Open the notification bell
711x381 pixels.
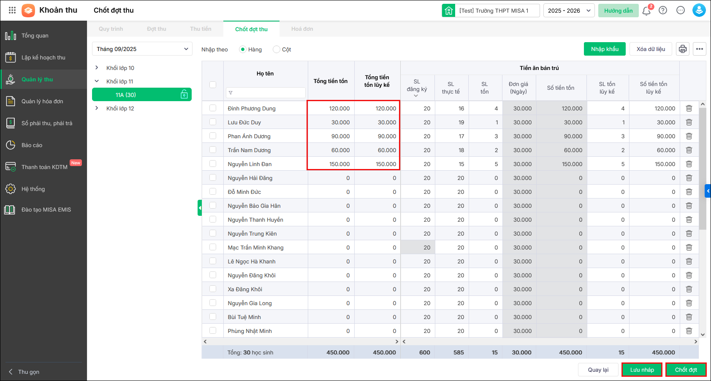point(646,11)
